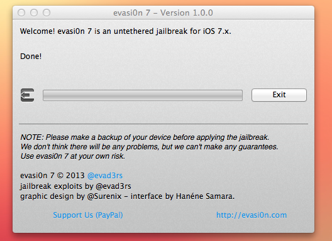The image size is (332, 241).
Task: Click the evasi0n logo icon
Action: [x=27, y=95]
